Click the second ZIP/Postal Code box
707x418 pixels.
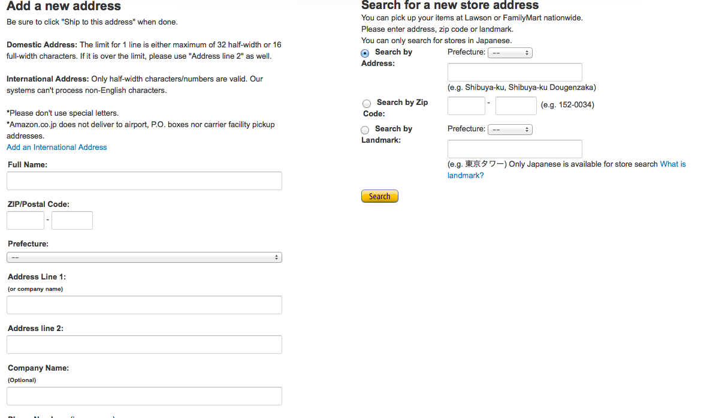(72, 220)
